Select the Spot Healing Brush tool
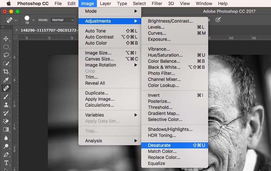Screen dimensions: 271x171 pos(6,88)
